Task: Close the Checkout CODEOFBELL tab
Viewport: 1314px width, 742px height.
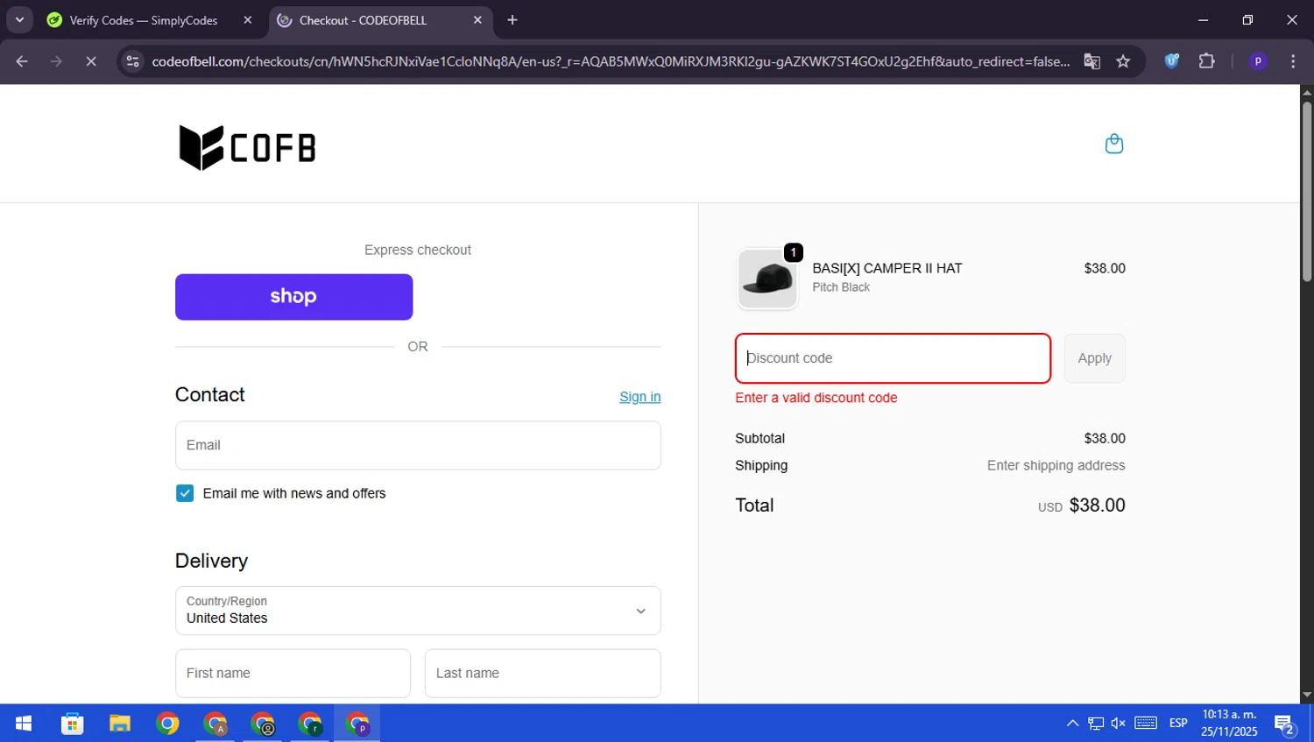Action: pyautogui.click(x=477, y=20)
